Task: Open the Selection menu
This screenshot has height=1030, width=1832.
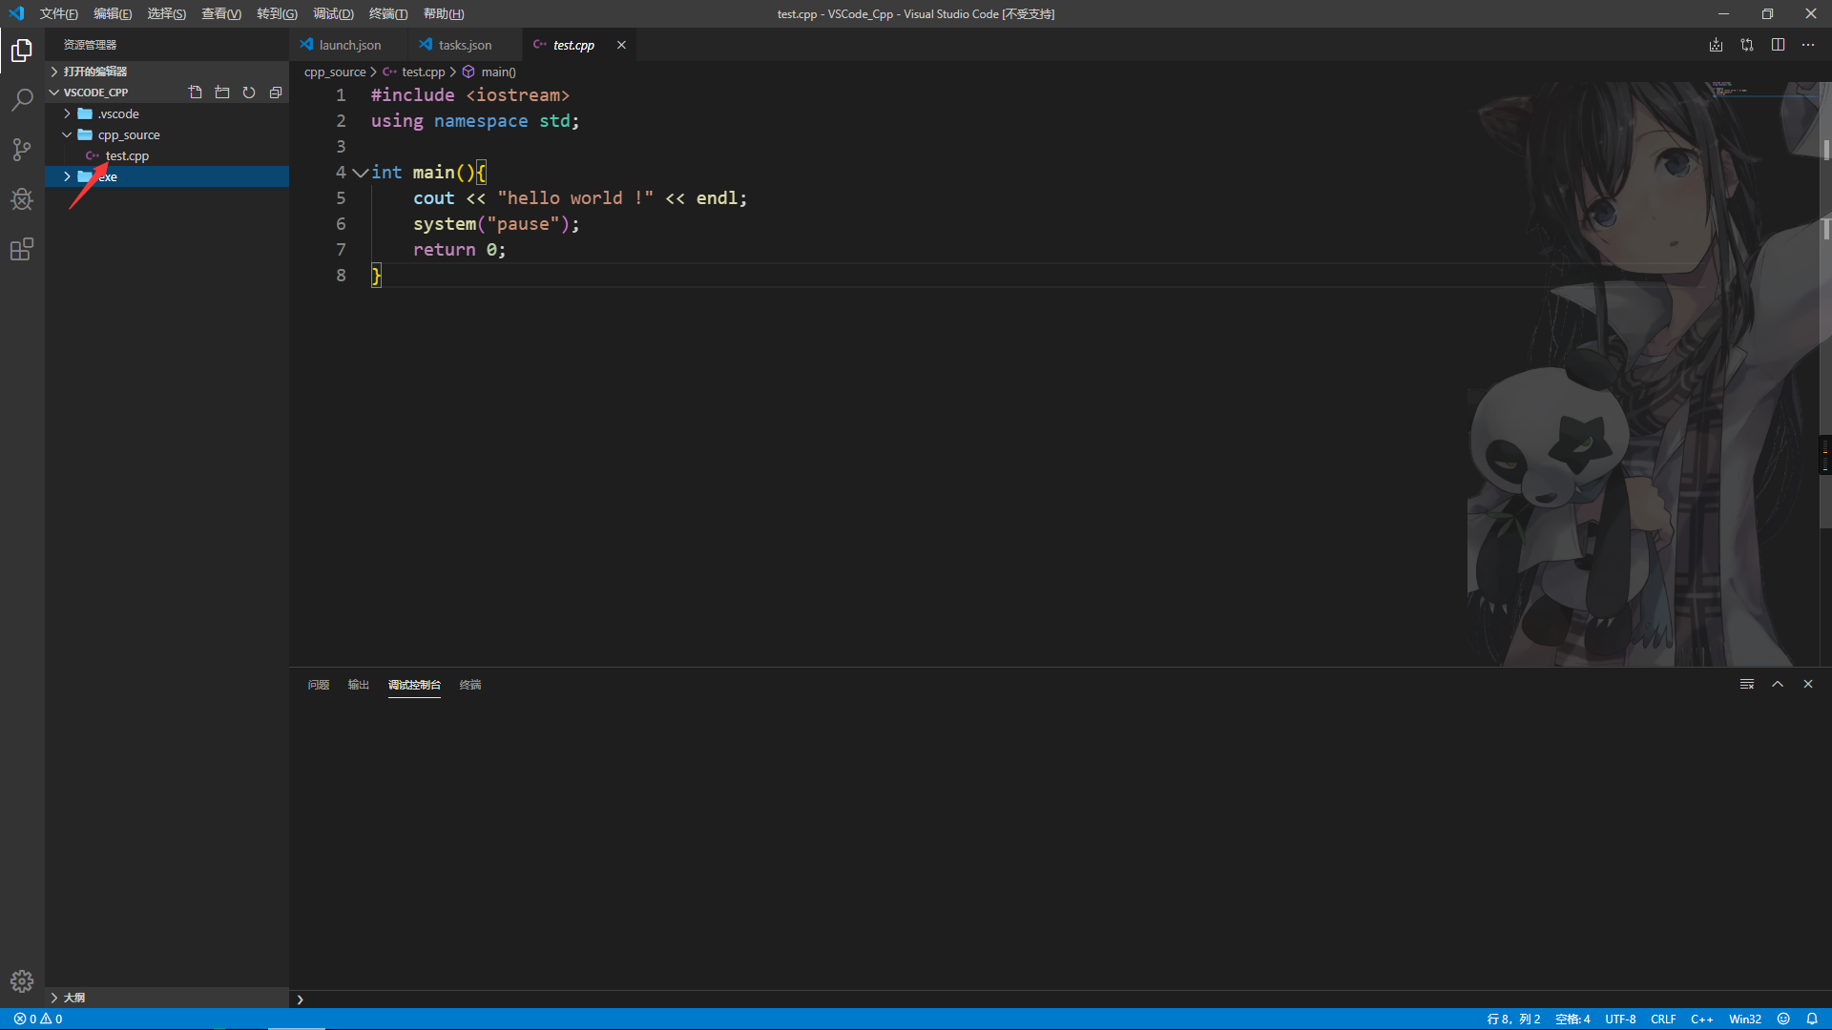Action: point(167,13)
